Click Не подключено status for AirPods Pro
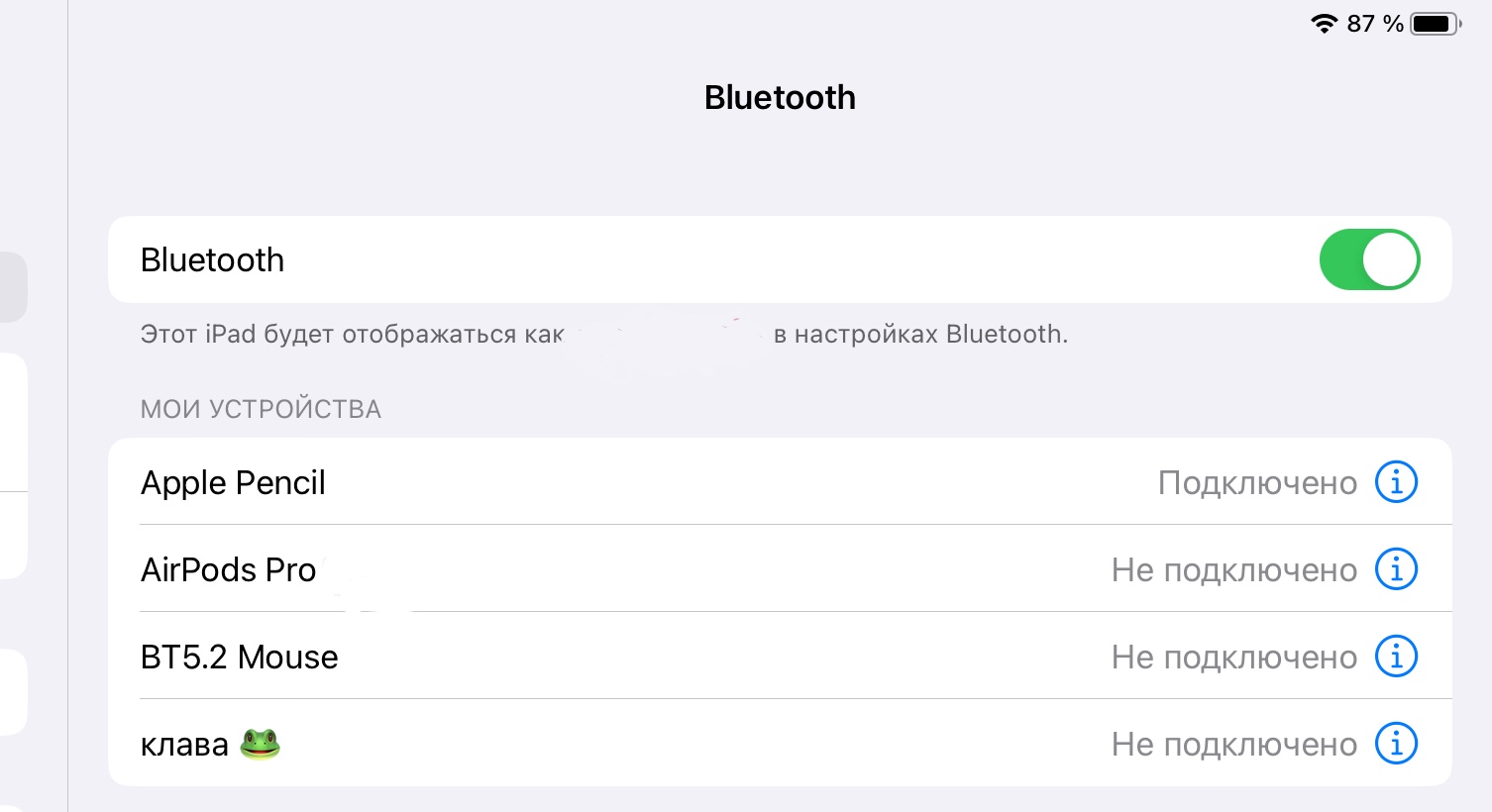The height and width of the screenshot is (812, 1492). [x=1233, y=570]
